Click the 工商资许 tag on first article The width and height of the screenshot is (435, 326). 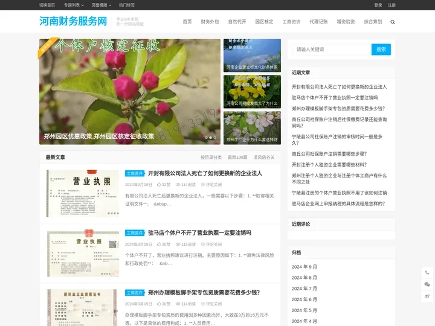(x=135, y=173)
